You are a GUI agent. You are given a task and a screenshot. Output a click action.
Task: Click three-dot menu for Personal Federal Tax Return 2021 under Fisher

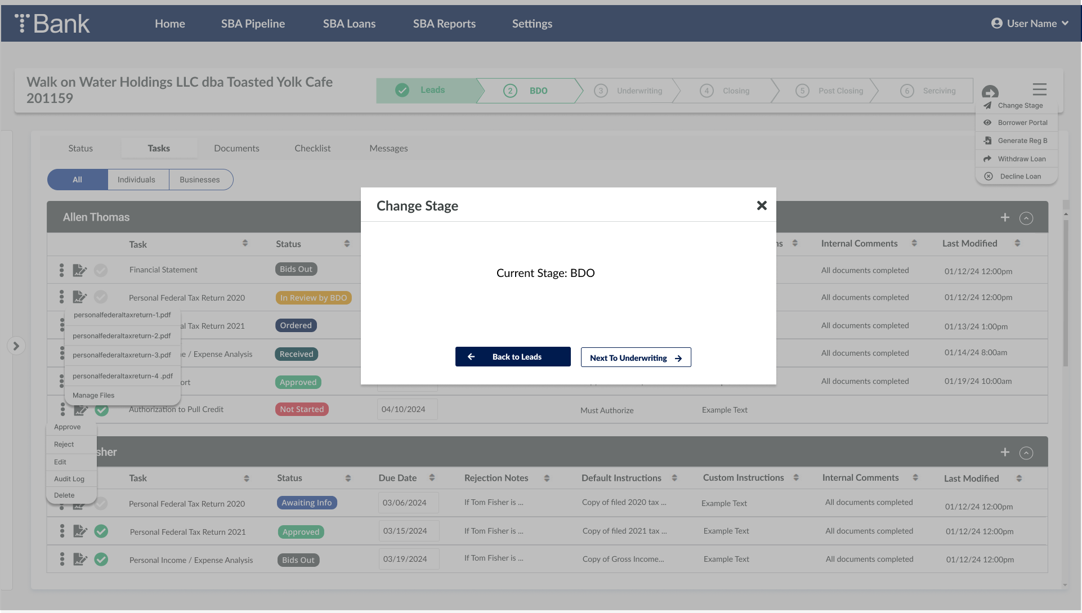(x=62, y=531)
